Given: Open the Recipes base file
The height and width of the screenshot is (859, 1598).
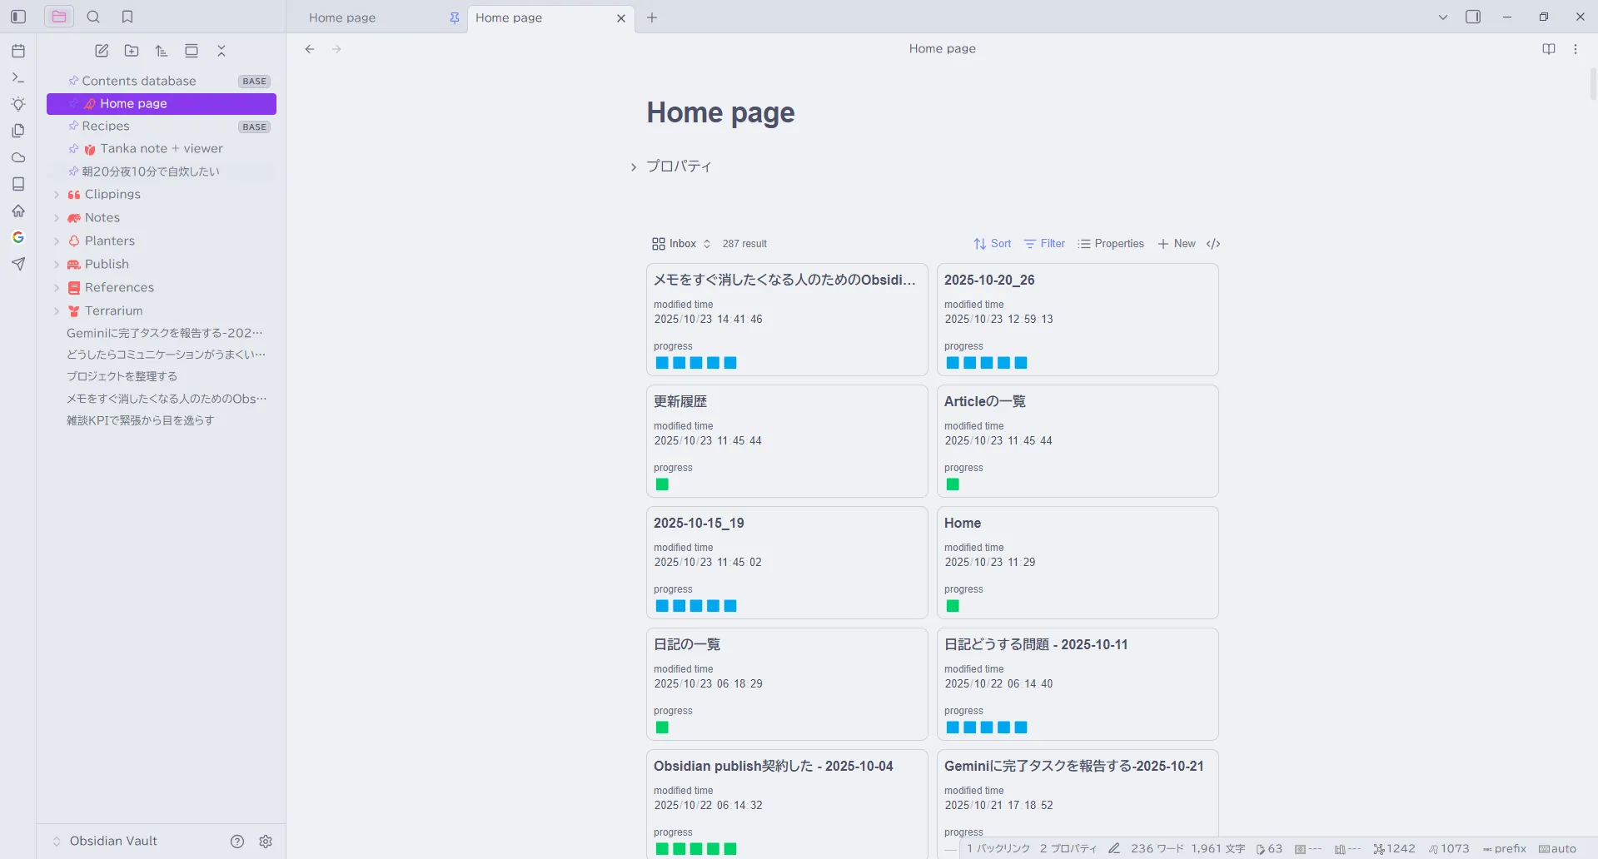Looking at the screenshot, I should point(161,126).
